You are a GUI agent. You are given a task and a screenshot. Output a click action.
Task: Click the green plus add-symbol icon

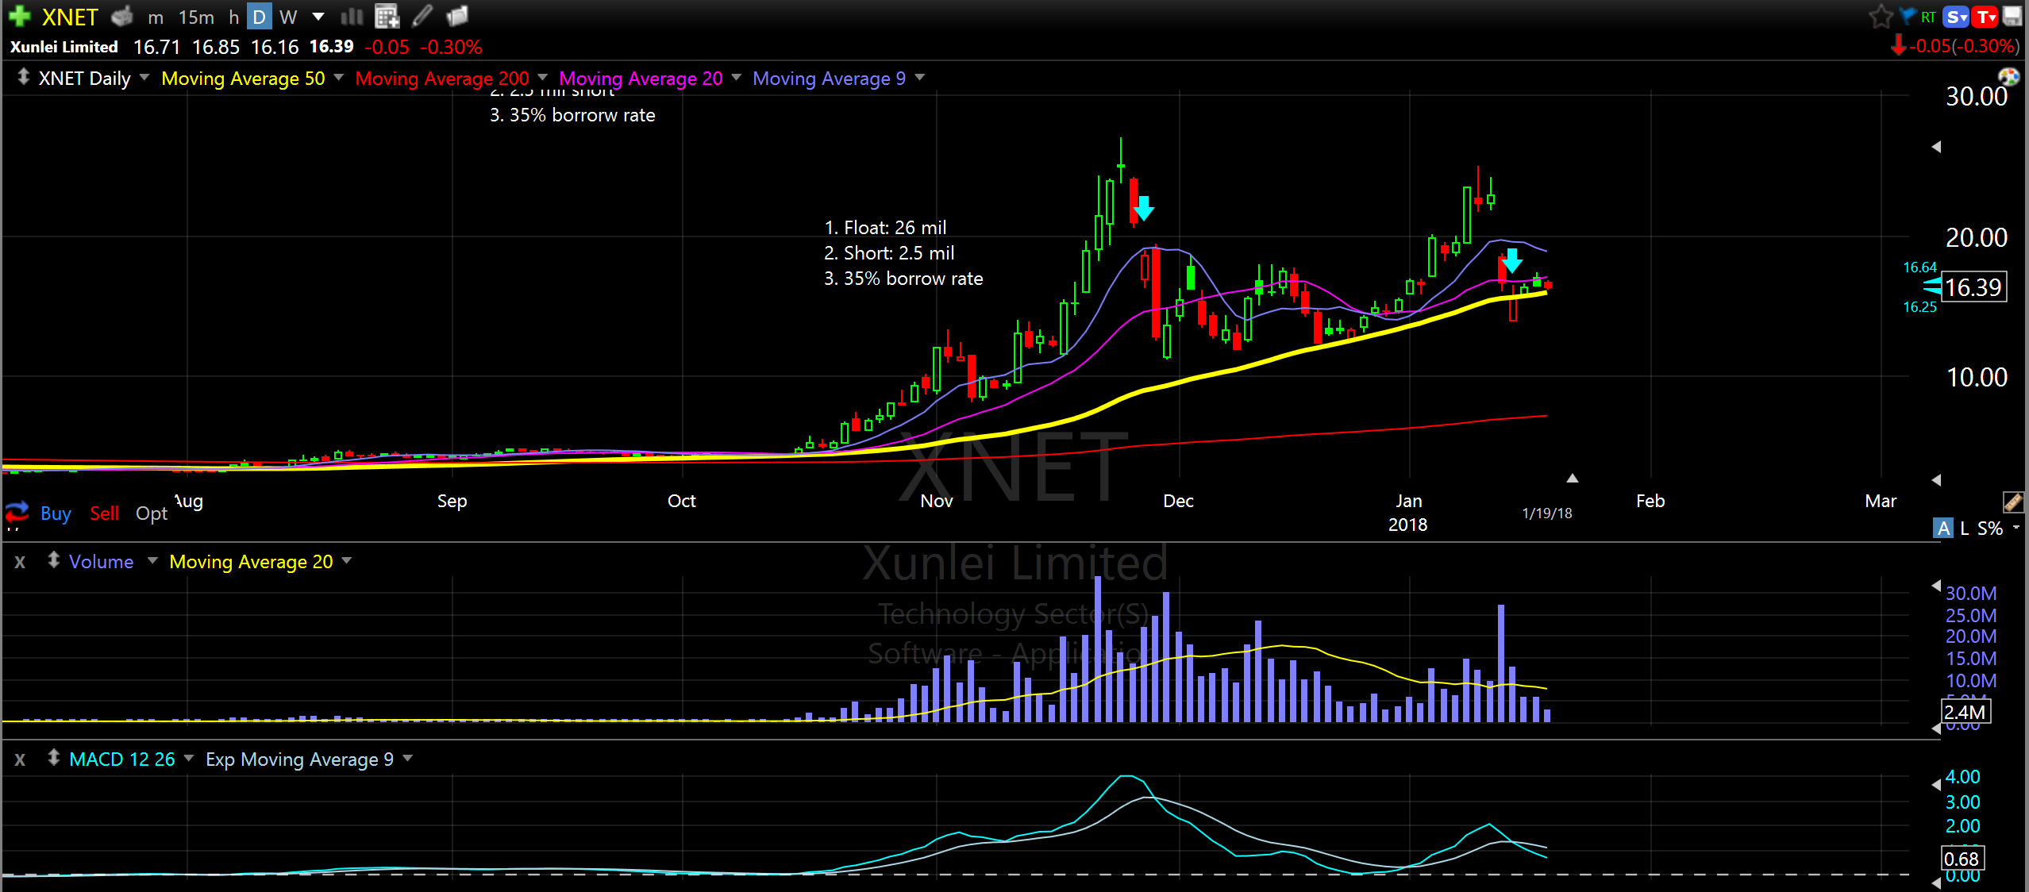pyautogui.click(x=20, y=16)
